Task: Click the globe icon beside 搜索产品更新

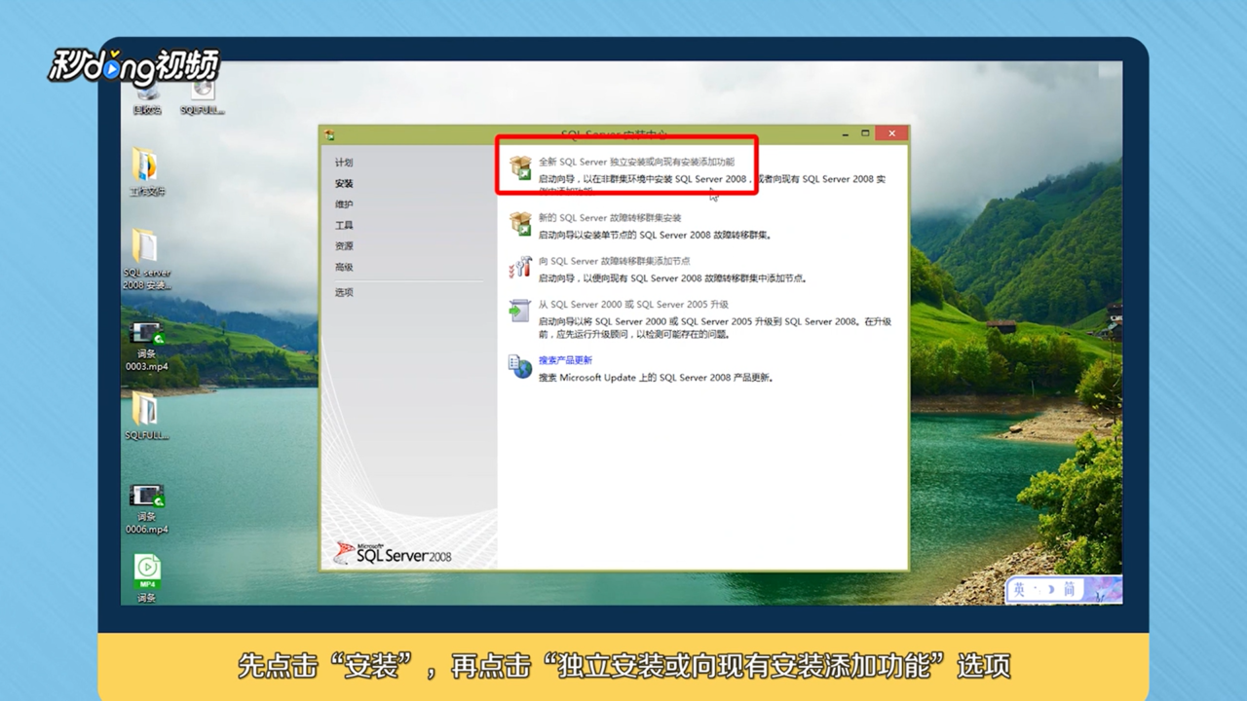Action: pyautogui.click(x=520, y=366)
